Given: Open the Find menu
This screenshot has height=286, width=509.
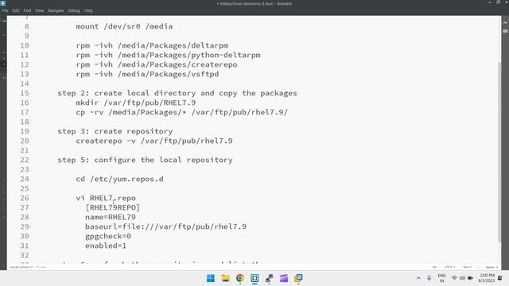Looking at the screenshot, I should [x=27, y=10].
